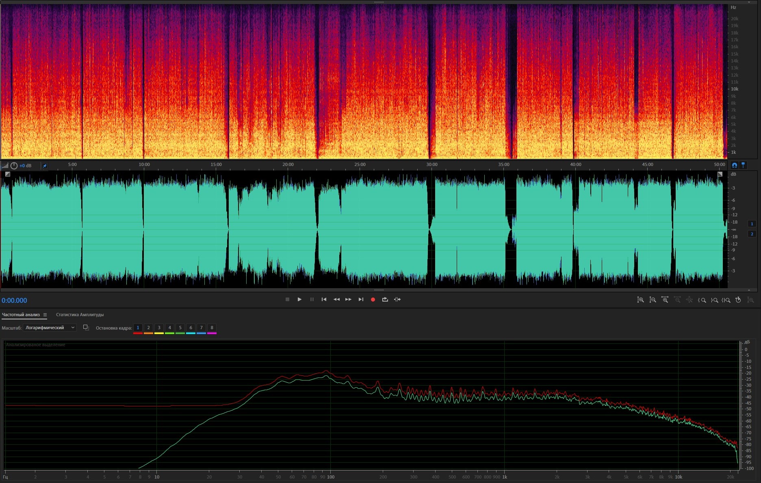Image resolution: width=761 pixels, height=483 pixels.
Task: Zoom at In Point icon
Action: click(702, 300)
